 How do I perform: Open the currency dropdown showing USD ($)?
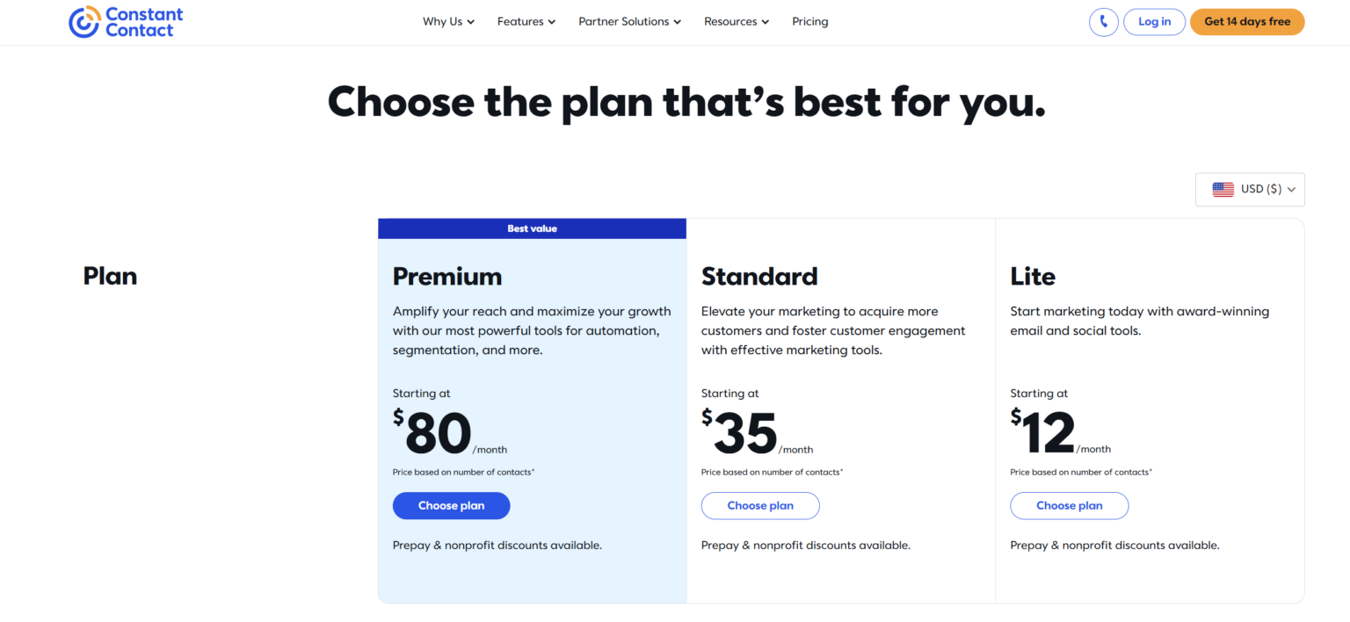pos(1250,189)
